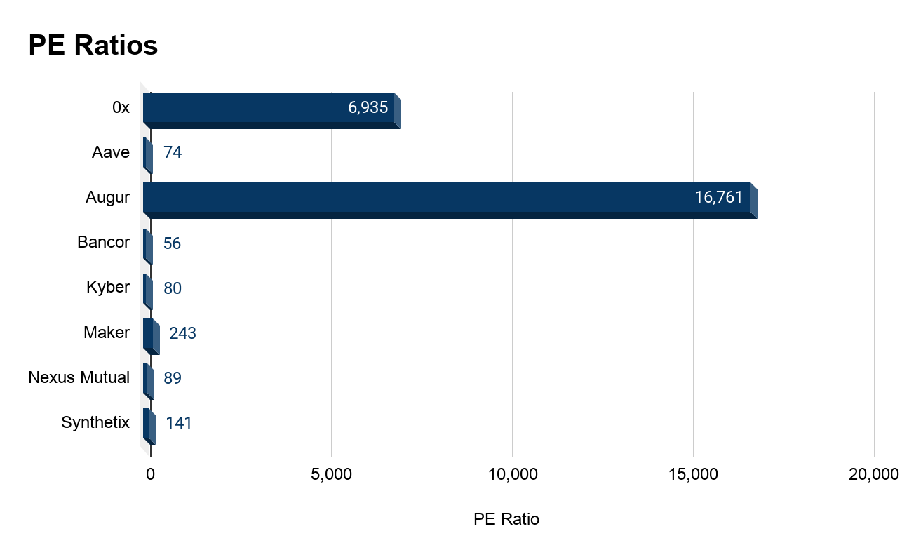
Task: Click the Synthetix bar
Action: [148, 424]
